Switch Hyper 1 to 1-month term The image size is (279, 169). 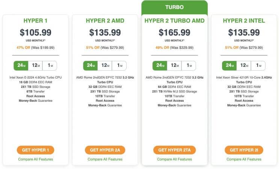click(x=50, y=65)
